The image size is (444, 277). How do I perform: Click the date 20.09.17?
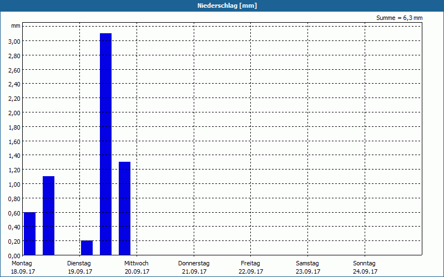(x=137, y=271)
